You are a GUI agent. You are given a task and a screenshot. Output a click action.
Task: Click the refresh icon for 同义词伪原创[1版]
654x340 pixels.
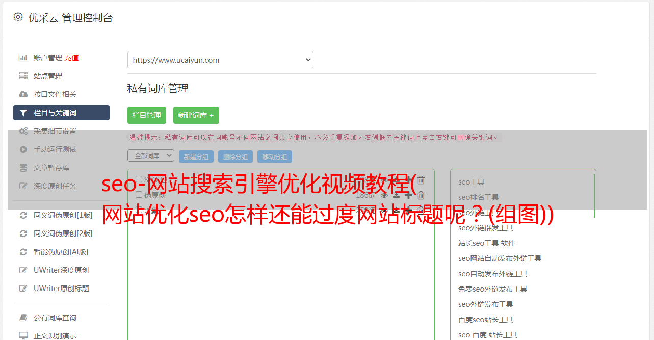(x=23, y=215)
